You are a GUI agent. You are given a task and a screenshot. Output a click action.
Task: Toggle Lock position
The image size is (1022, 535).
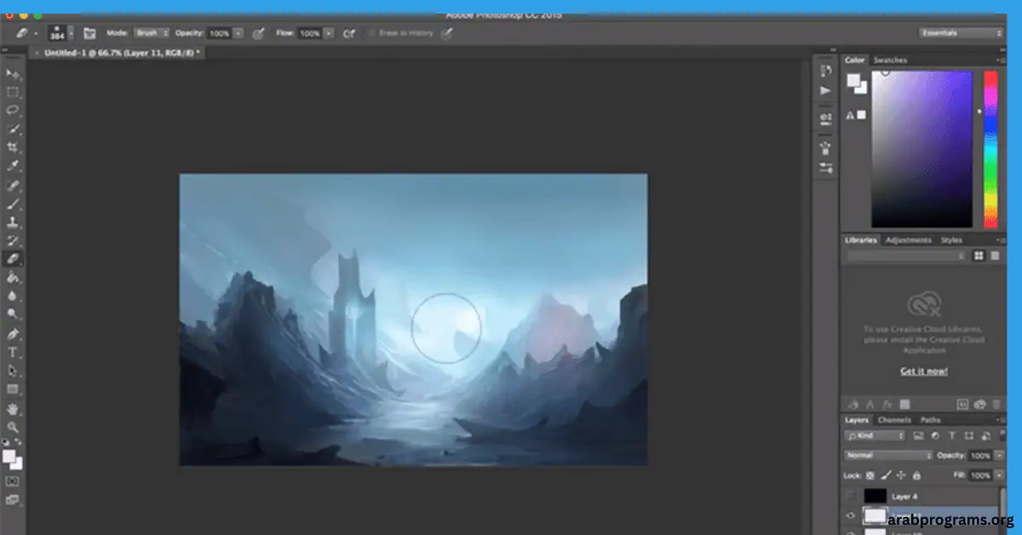[x=901, y=475]
